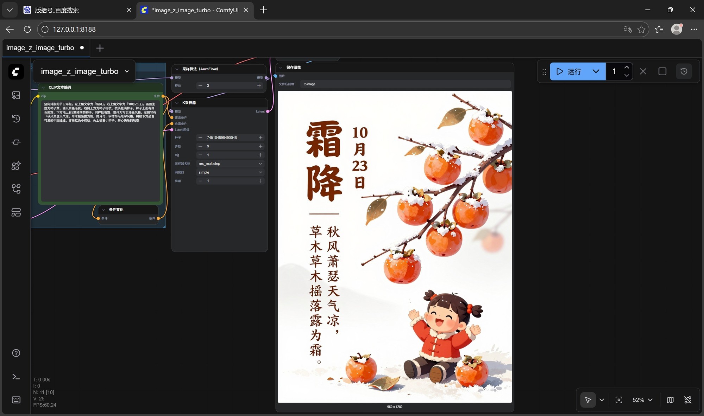Select the pointer tool in the canvas toolbar

click(x=588, y=400)
